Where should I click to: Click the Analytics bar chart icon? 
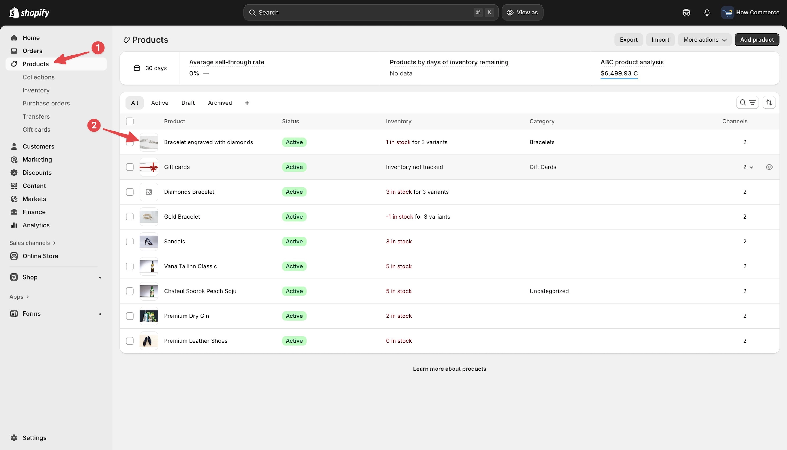click(x=14, y=225)
